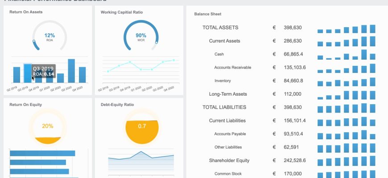This screenshot has width=388, height=178.
Task: Click the Total Assets value 398,630
Action: [x=293, y=28]
